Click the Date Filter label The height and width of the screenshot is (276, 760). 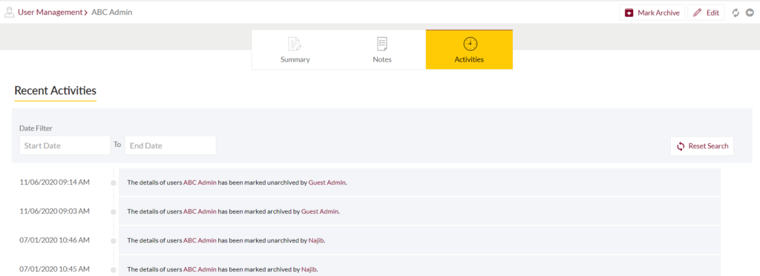(x=36, y=128)
